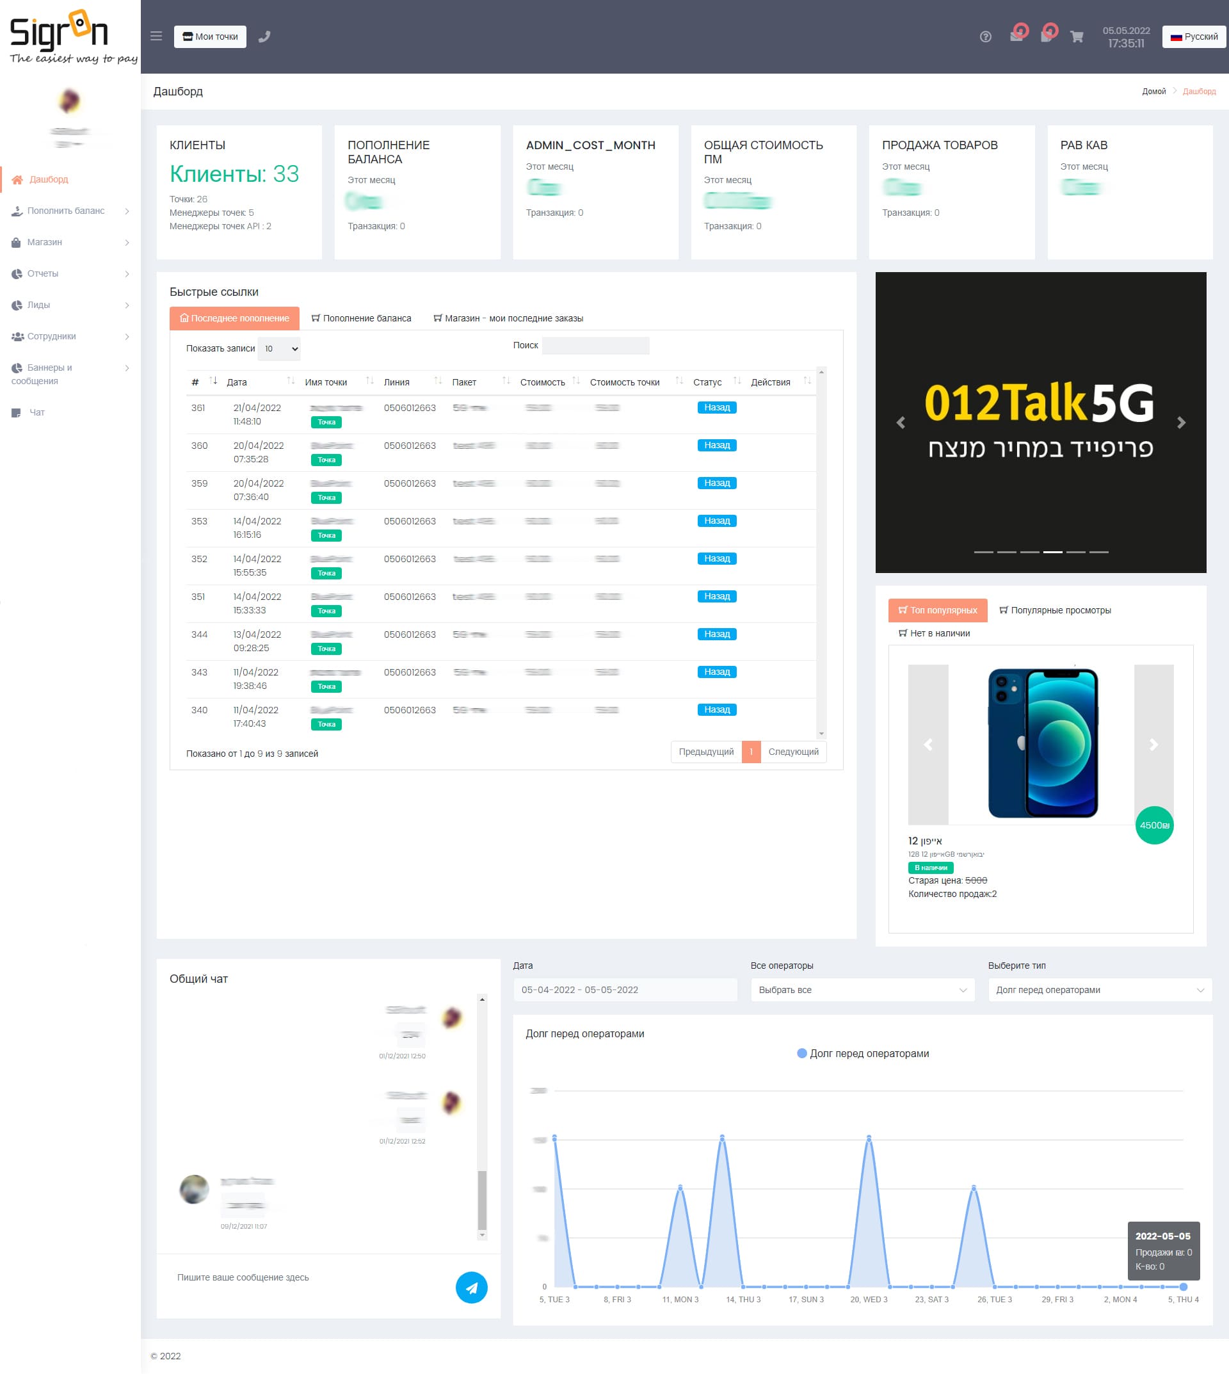Click the blue send message button
The image size is (1229, 1374).
tap(471, 1288)
